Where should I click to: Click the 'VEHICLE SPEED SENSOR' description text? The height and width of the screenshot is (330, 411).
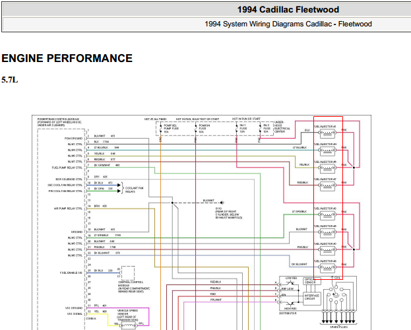[127, 315]
